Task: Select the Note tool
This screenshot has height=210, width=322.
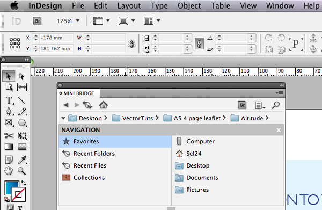Action: click(x=9, y=160)
